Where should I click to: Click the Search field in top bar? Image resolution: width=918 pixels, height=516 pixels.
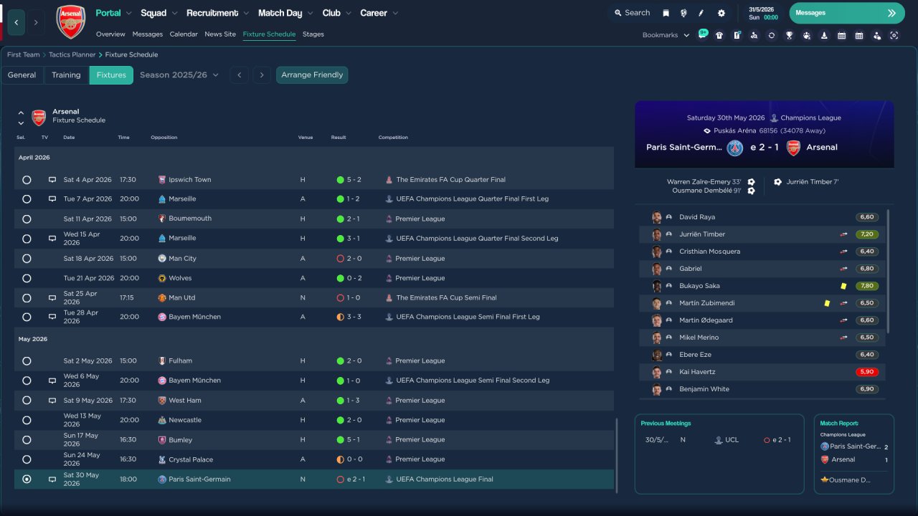pos(632,13)
